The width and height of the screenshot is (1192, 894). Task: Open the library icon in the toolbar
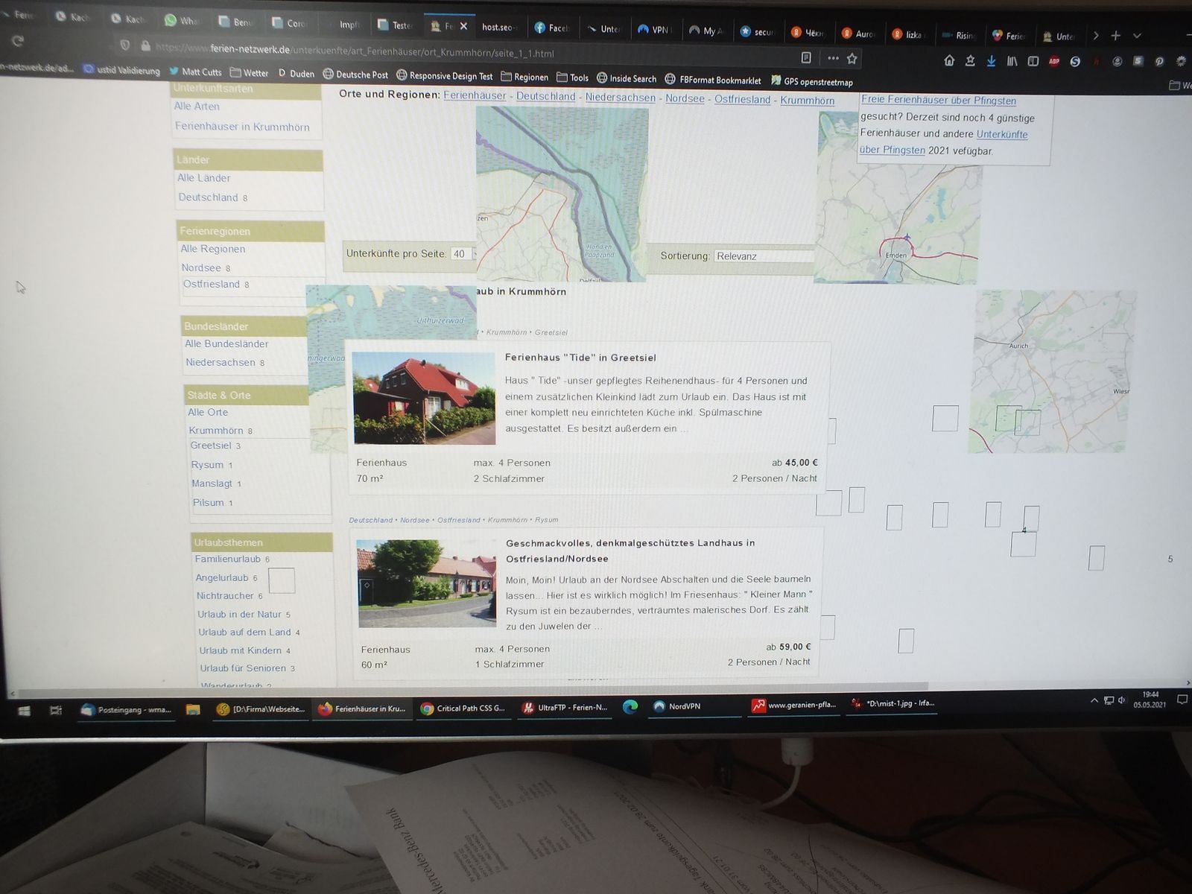[1012, 61]
